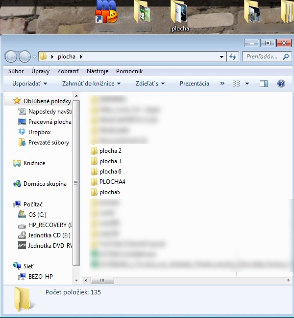Open the Súbor menu

16,71
